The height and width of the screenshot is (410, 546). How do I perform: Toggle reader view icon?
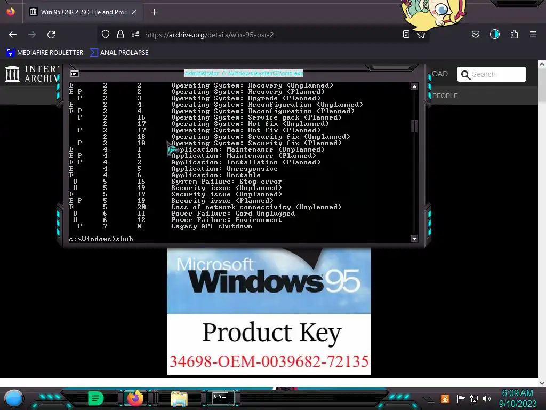[x=406, y=35]
